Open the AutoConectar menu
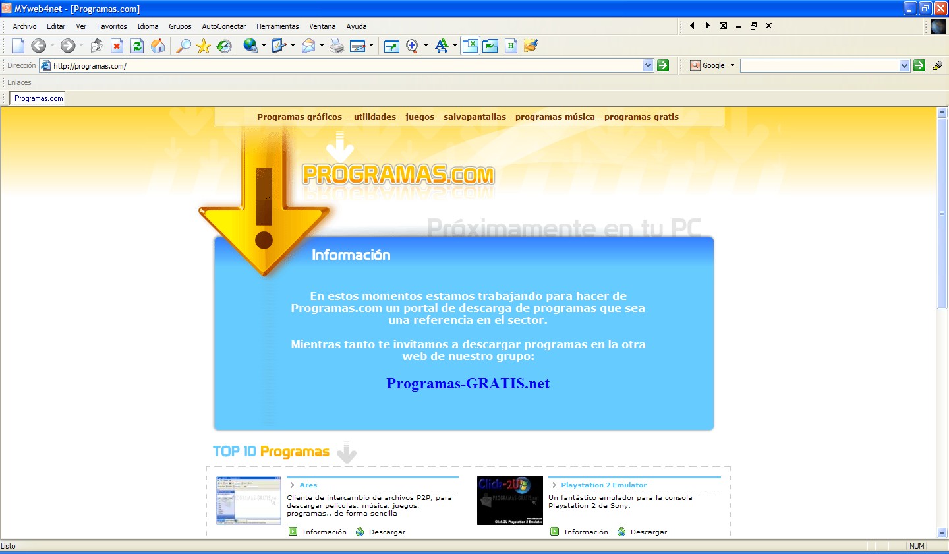 point(224,26)
